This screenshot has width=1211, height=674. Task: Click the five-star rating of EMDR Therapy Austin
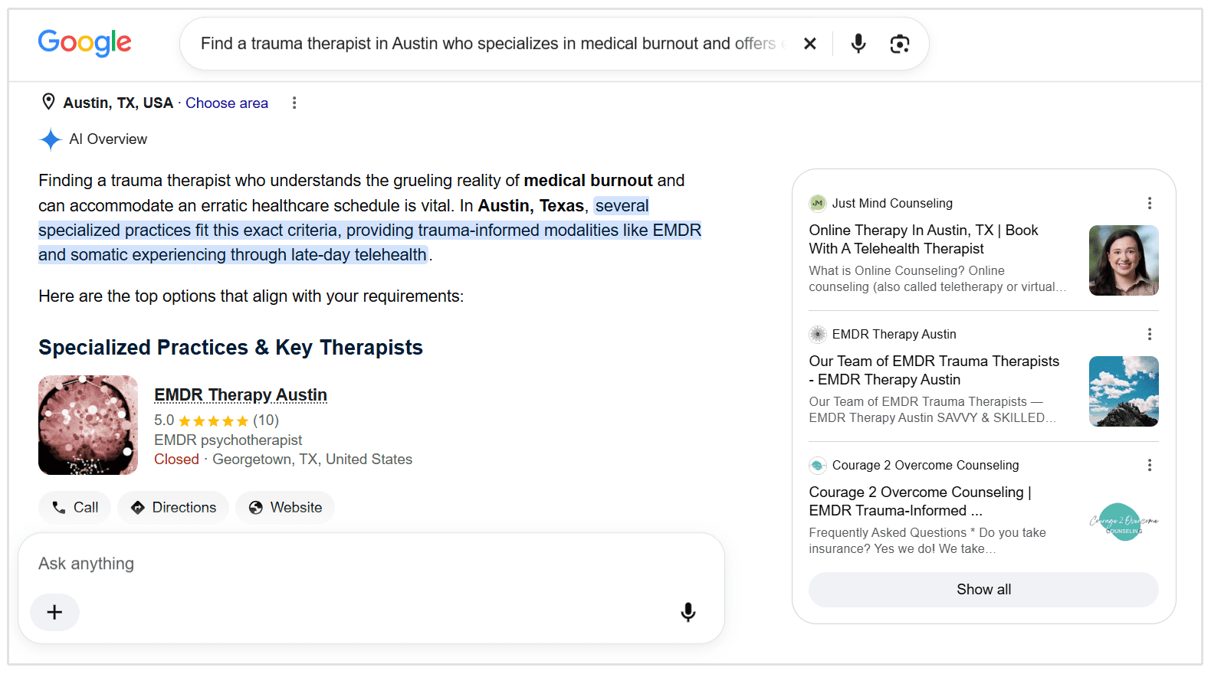point(213,420)
